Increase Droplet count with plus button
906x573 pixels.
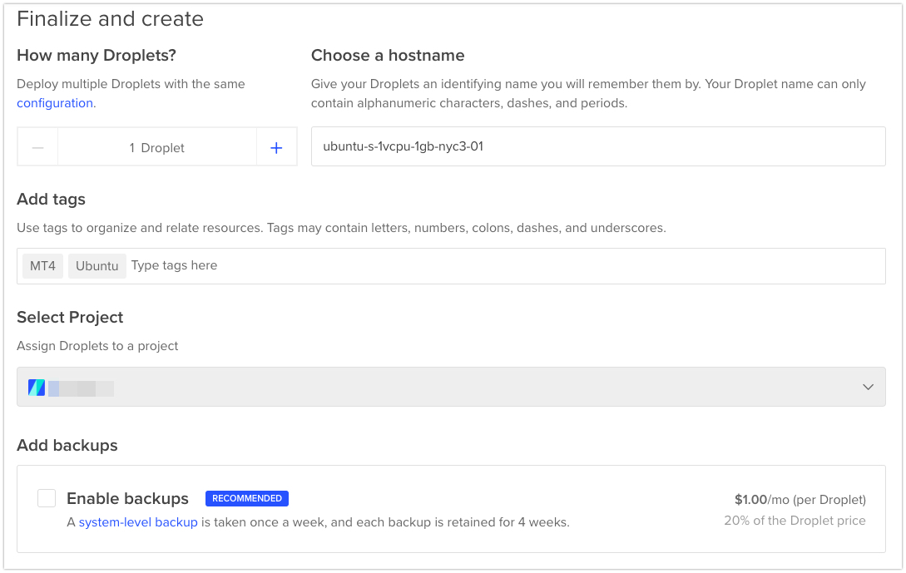(277, 147)
